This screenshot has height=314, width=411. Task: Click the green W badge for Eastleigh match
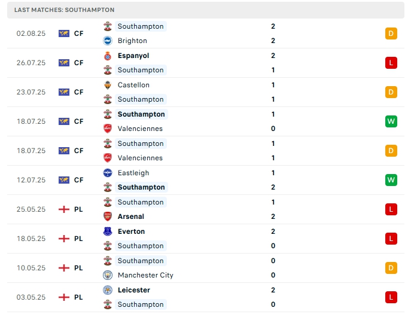[391, 180]
